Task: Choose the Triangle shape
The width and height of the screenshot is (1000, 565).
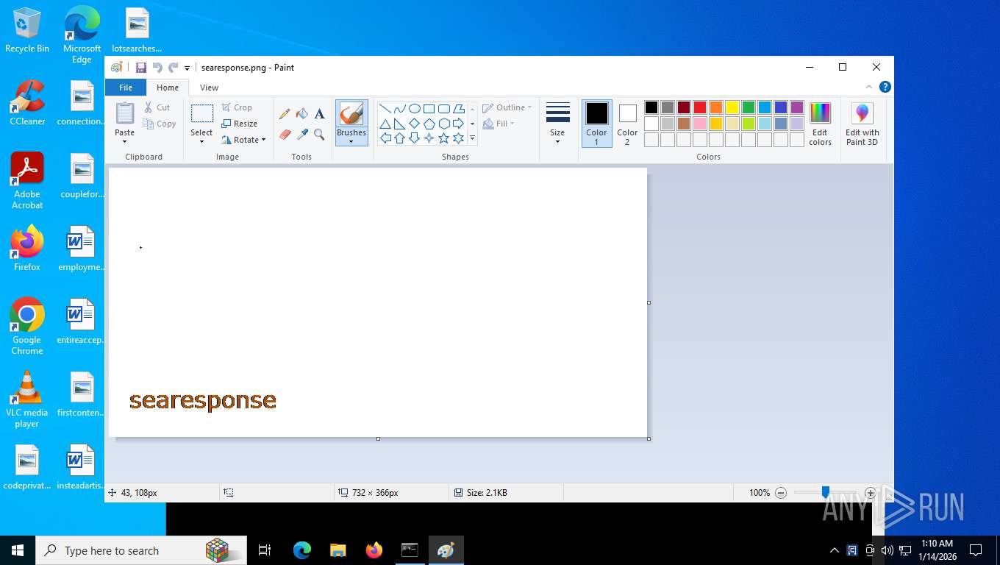Action: [385, 124]
